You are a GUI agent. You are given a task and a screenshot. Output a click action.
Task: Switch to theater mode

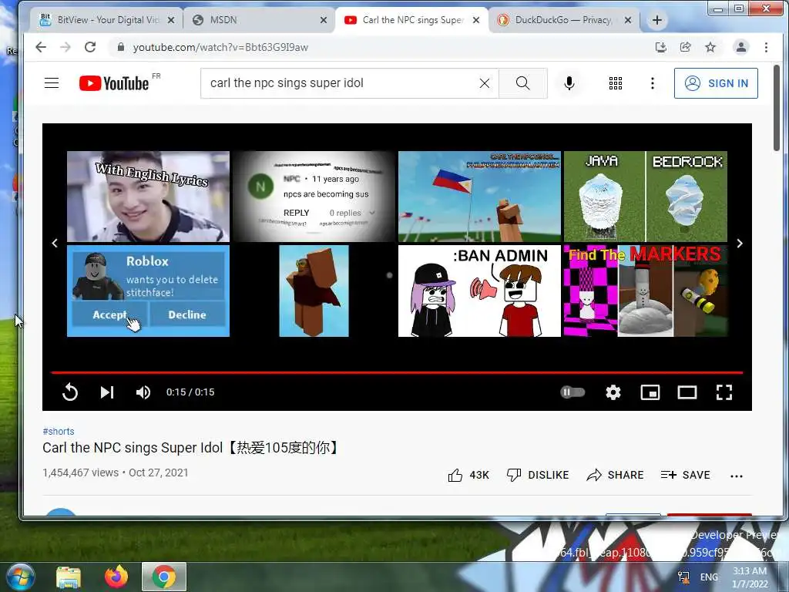coord(687,392)
